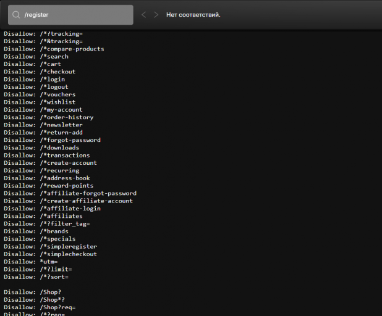Click the magnifier search icon
The height and width of the screenshot is (316, 382).
16,15
